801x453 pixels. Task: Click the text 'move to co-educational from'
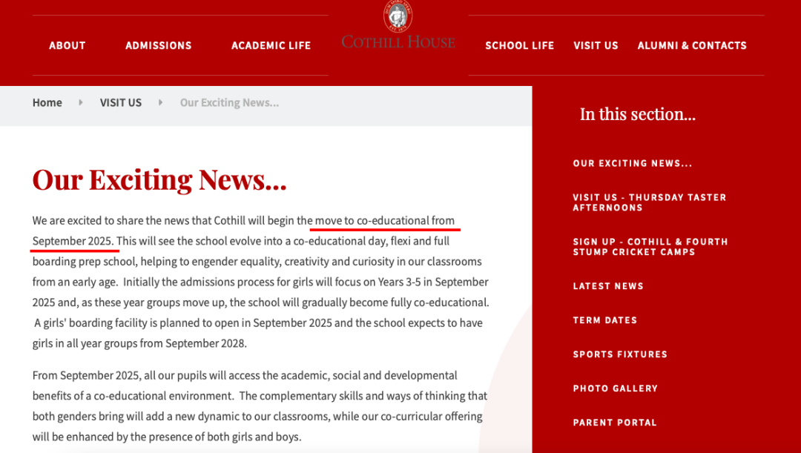[x=385, y=221]
